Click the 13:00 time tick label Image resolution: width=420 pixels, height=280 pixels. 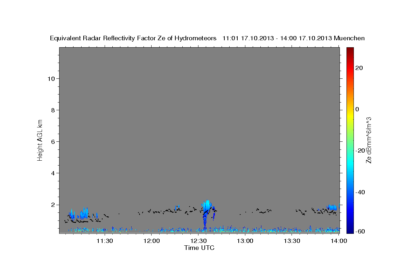coord(245,241)
